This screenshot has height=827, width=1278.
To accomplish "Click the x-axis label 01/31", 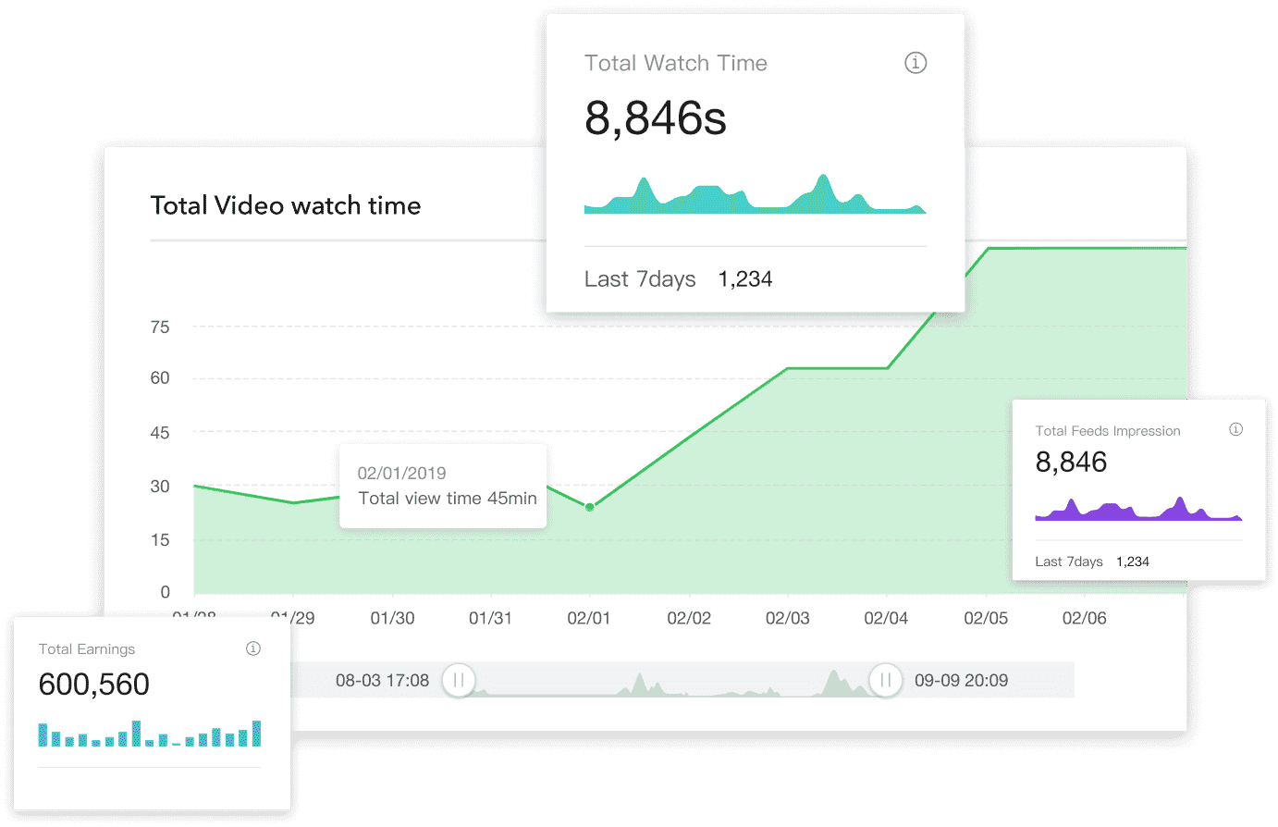I will (x=490, y=618).
